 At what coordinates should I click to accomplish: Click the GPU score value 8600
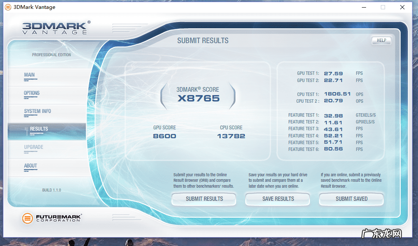(x=164, y=136)
